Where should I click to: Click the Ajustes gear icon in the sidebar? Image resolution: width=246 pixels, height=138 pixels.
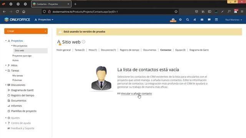9,118
